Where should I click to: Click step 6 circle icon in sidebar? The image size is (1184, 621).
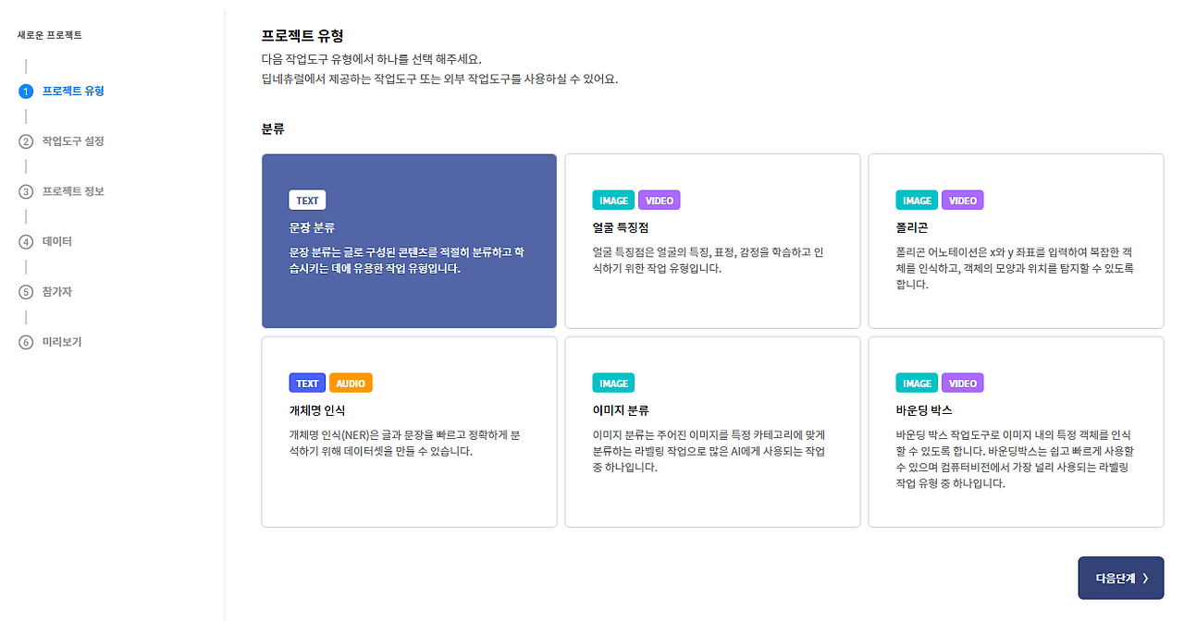[x=26, y=342]
